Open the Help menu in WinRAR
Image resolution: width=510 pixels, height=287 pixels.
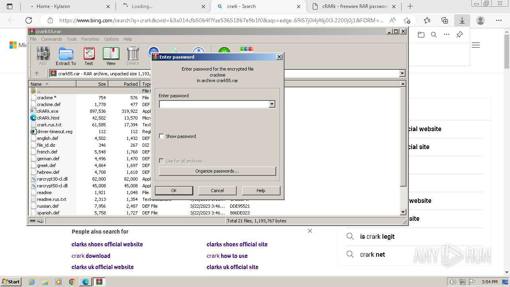coord(127,39)
